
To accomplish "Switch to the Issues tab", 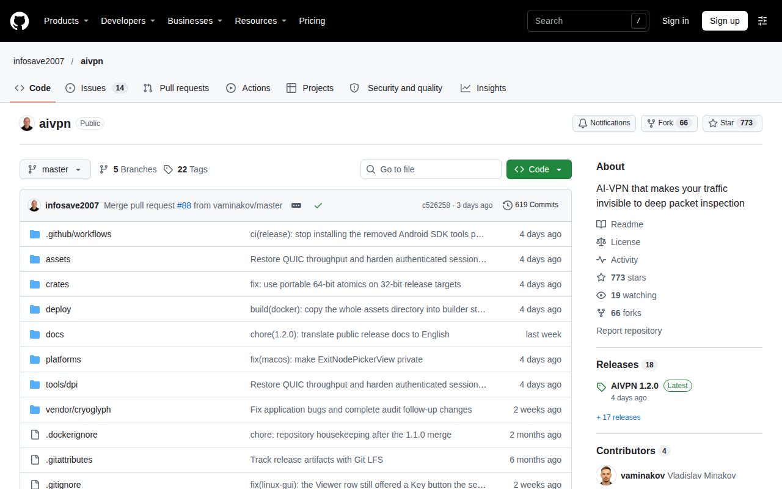I will 96,88.
